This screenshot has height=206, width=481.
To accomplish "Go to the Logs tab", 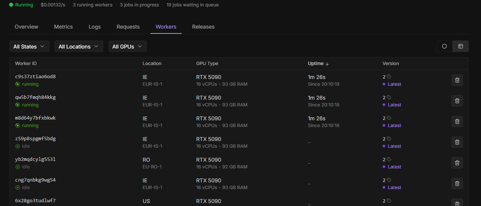I will pyautogui.click(x=95, y=27).
